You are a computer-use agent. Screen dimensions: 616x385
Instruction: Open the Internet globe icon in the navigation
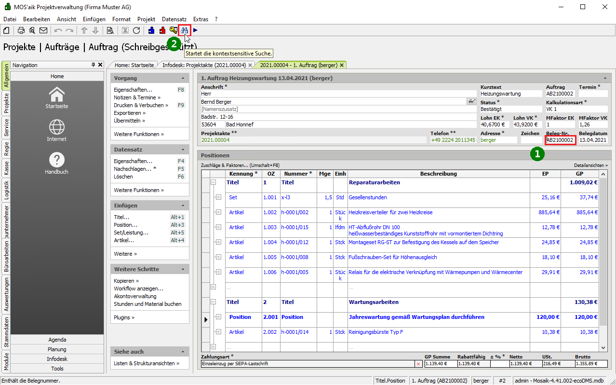(x=57, y=127)
